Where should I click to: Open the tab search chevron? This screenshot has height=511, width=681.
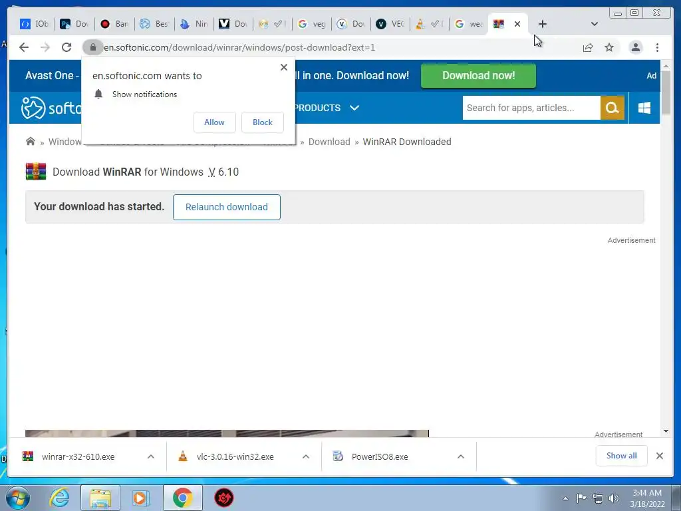tap(595, 24)
